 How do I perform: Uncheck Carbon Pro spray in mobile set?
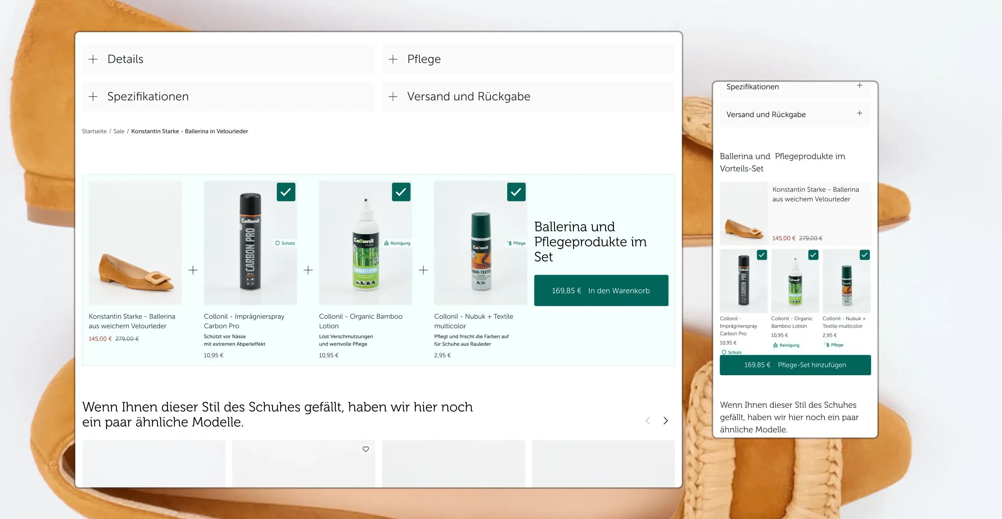(x=762, y=255)
